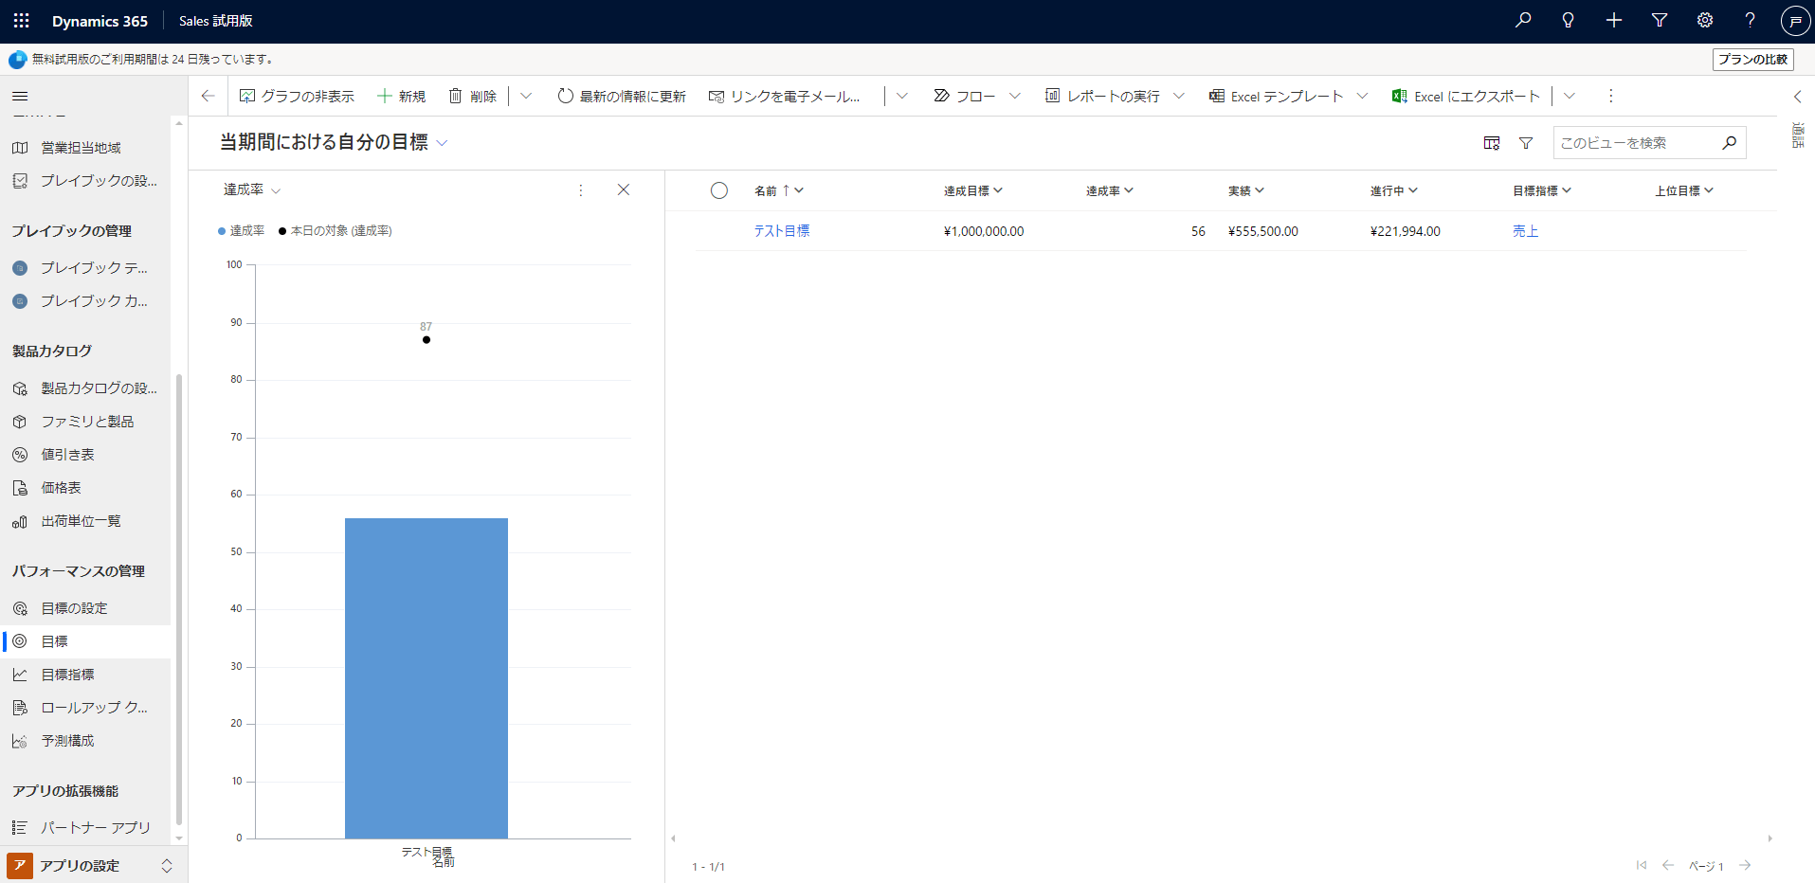
Task: Expand the Excel テンプレート dropdown chevron
Action: tap(1362, 96)
